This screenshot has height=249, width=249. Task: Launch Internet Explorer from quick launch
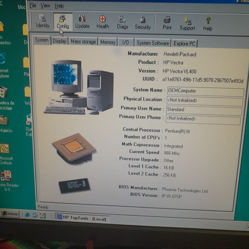click(x=27, y=215)
